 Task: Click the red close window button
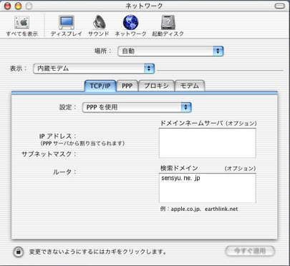coord(8,6)
